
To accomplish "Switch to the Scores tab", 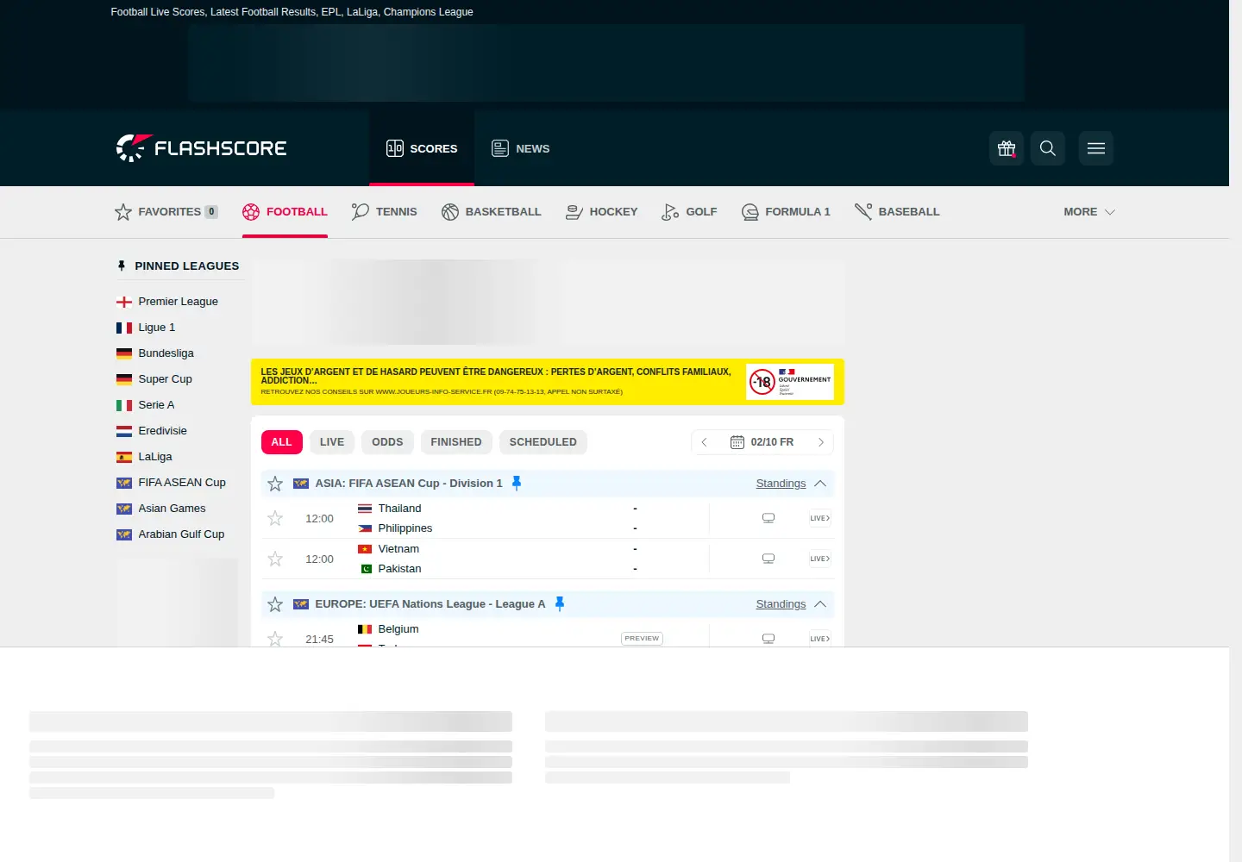I will (x=422, y=148).
